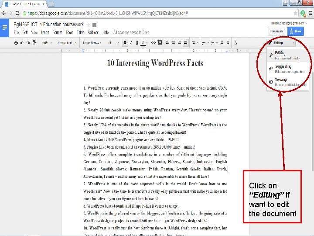Open the Times New font dropdown

tap(92, 43)
